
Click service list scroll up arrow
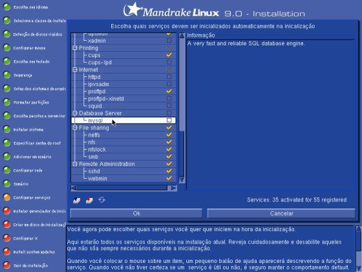pos(182,36)
